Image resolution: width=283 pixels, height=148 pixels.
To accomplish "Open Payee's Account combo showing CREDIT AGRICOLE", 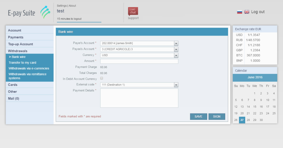I will pyautogui.click(x=139, y=49).
